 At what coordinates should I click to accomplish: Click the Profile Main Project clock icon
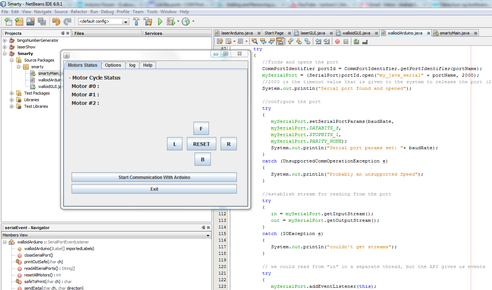tap(186, 21)
